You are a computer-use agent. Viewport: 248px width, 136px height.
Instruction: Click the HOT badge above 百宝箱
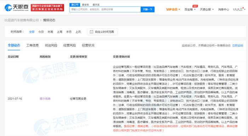195,6
